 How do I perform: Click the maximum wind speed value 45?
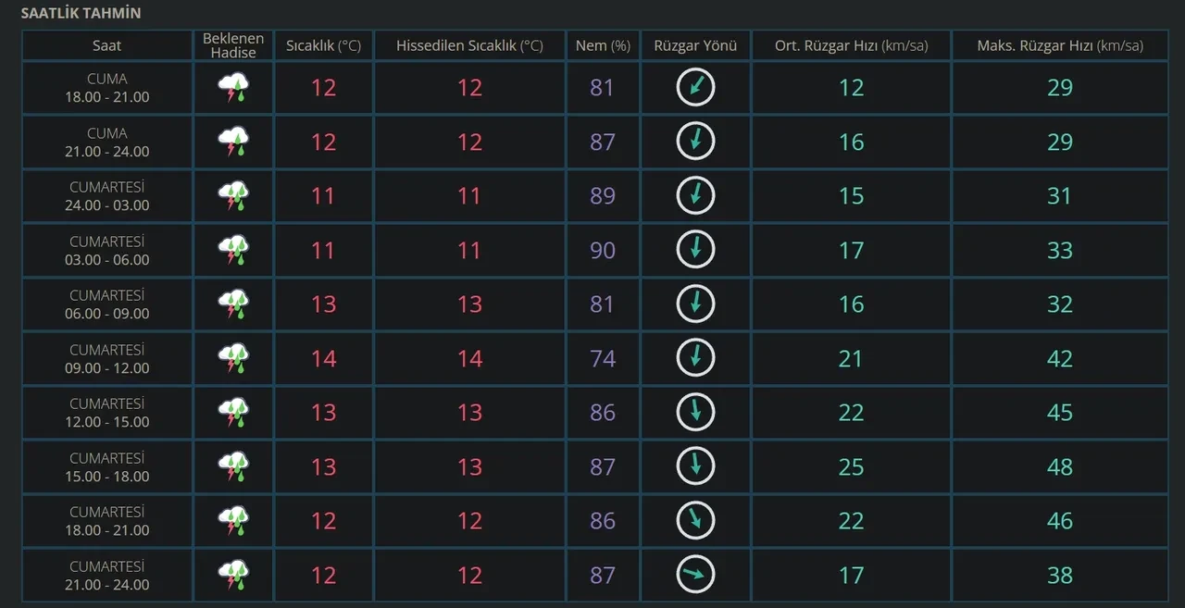pyautogui.click(x=1060, y=413)
